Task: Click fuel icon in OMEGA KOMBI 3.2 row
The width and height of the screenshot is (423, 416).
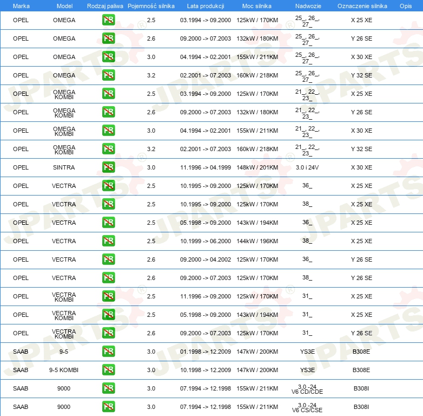Action: click(108, 149)
